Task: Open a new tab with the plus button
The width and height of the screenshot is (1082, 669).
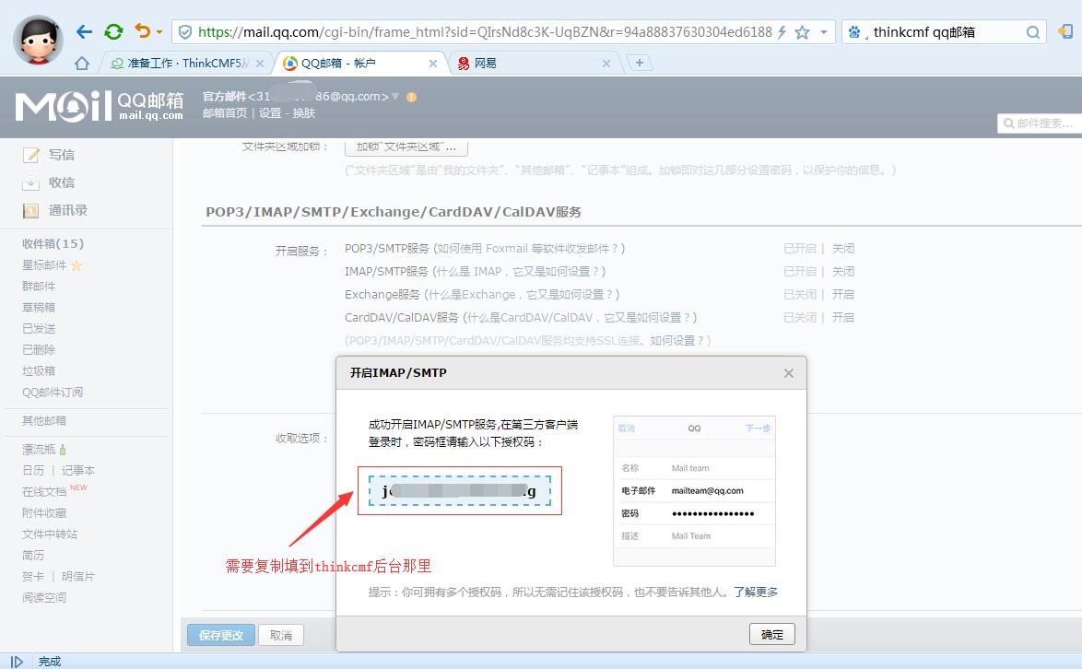Action: [x=640, y=63]
